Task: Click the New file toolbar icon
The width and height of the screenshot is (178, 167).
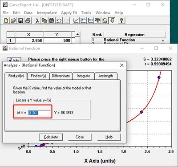Action: pos(6,20)
